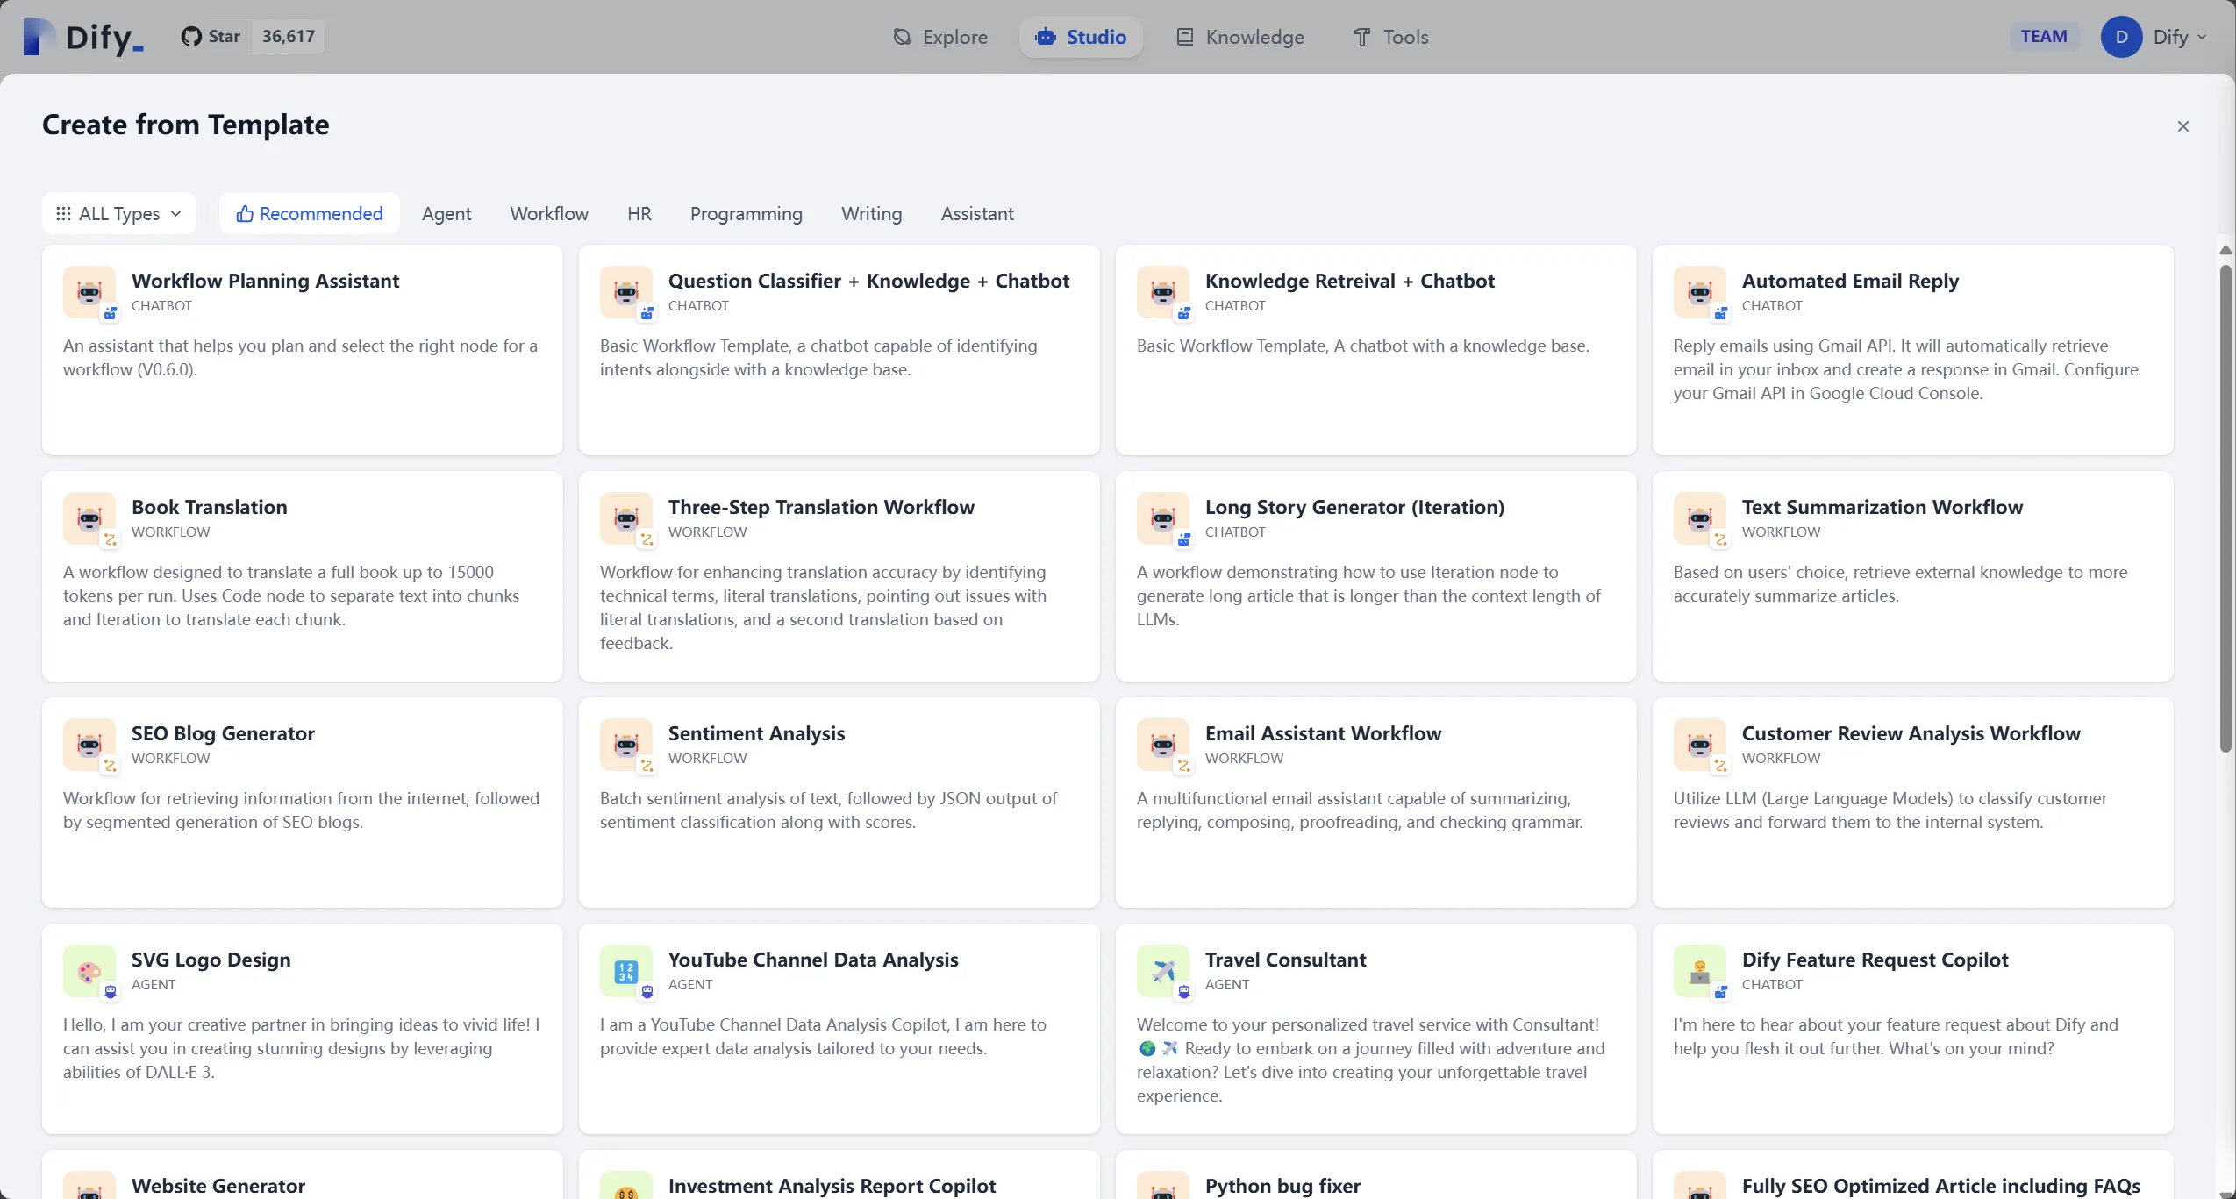Click the Dify Feature Request Copilot icon
2236x1199 pixels.
pos(1699,971)
